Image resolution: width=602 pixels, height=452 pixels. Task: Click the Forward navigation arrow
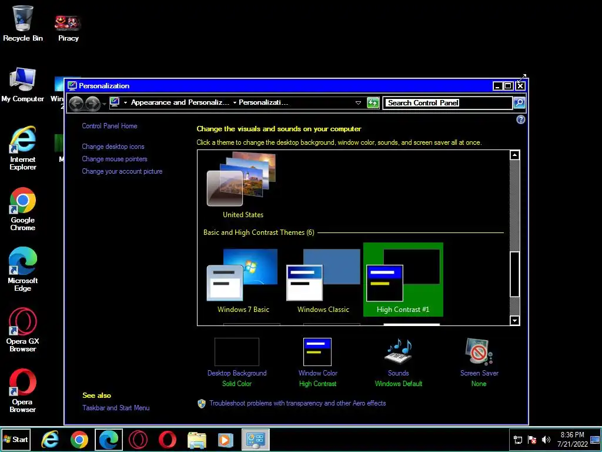tap(92, 103)
